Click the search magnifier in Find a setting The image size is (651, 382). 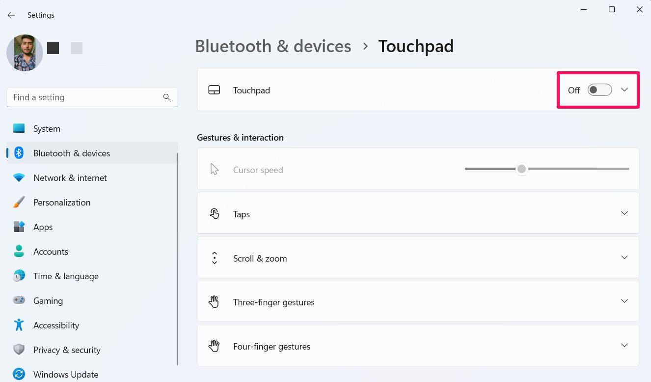click(166, 97)
